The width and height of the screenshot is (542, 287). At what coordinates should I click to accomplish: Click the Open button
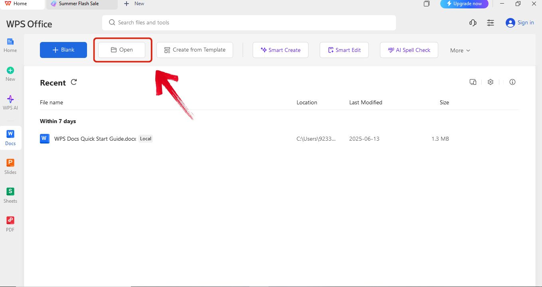pyautogui.click(x=122, y=50)
